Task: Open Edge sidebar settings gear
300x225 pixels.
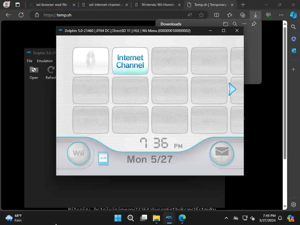Action: click(x=293, y=204)
